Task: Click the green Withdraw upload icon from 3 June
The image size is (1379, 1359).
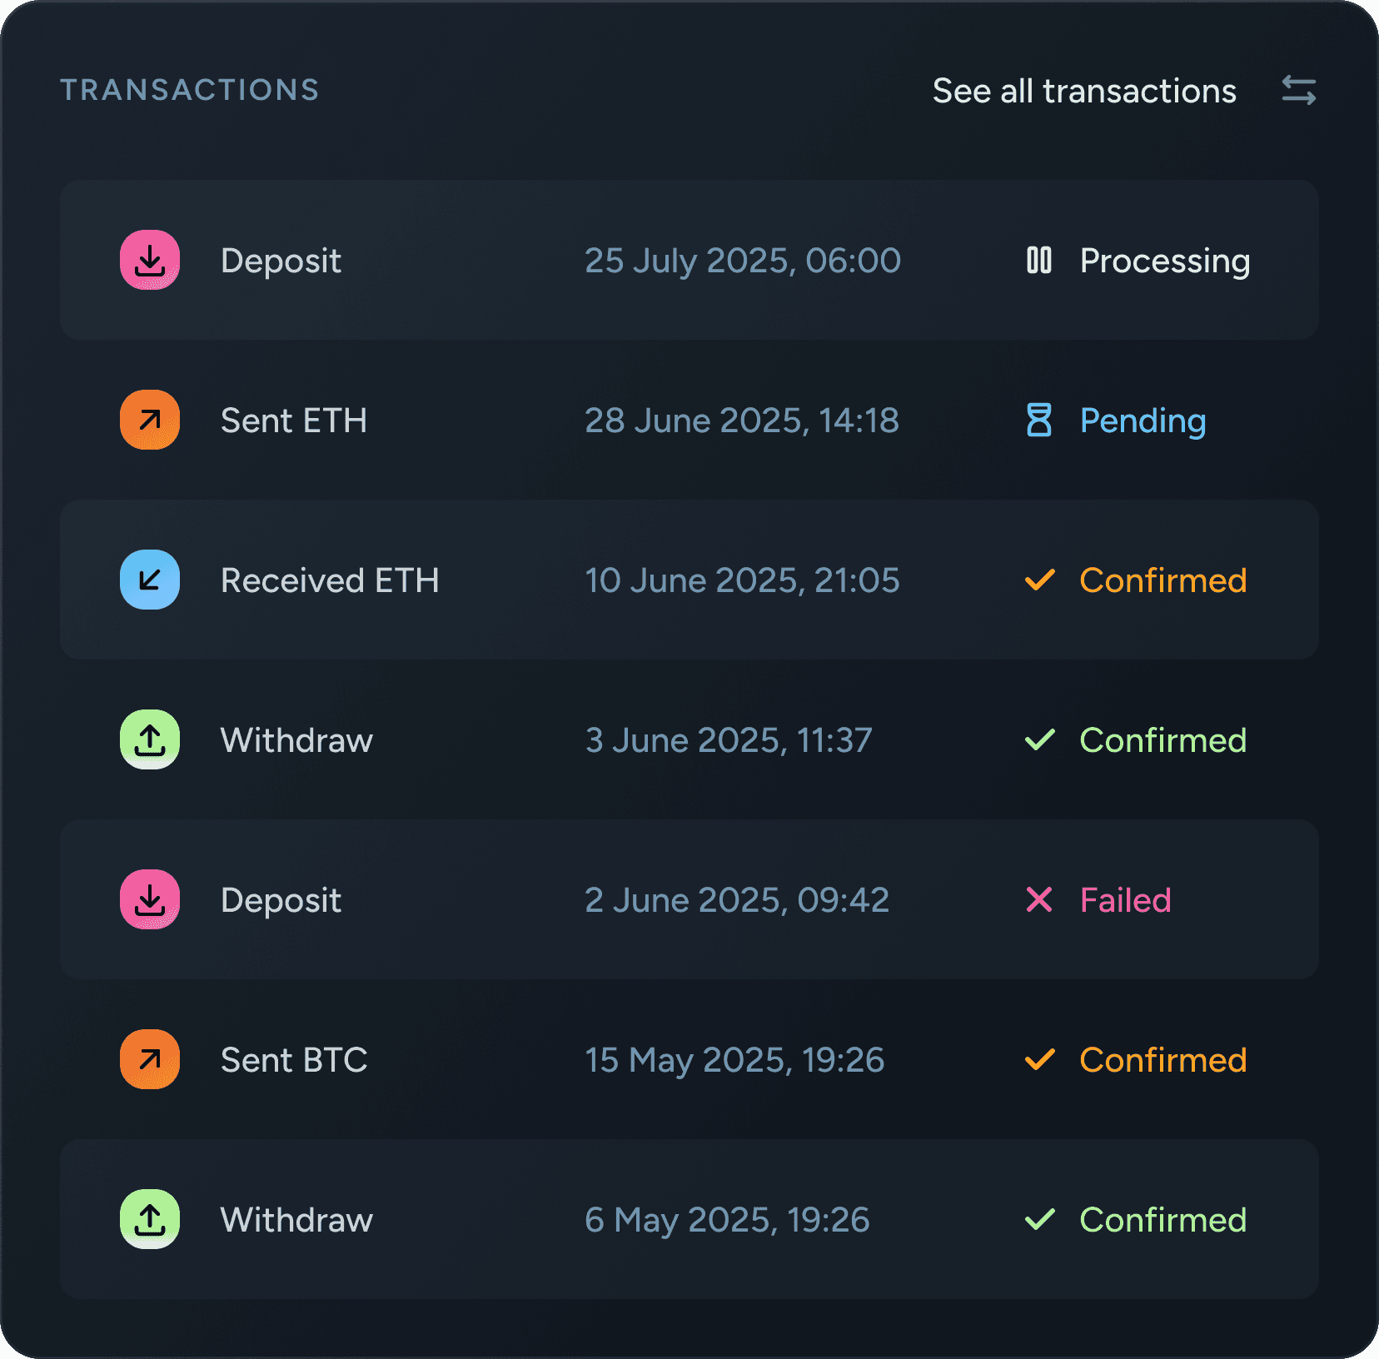Action: click(x=150, y=739)
